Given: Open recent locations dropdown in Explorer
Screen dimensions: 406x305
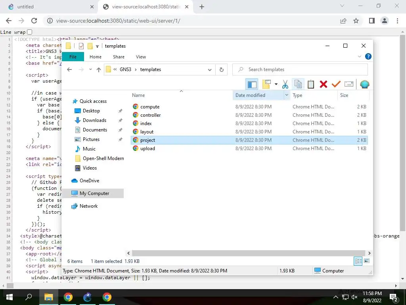Looking at the screenshot, I should (x=90, y=69).
